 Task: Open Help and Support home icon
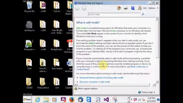[x=119, y=8]
